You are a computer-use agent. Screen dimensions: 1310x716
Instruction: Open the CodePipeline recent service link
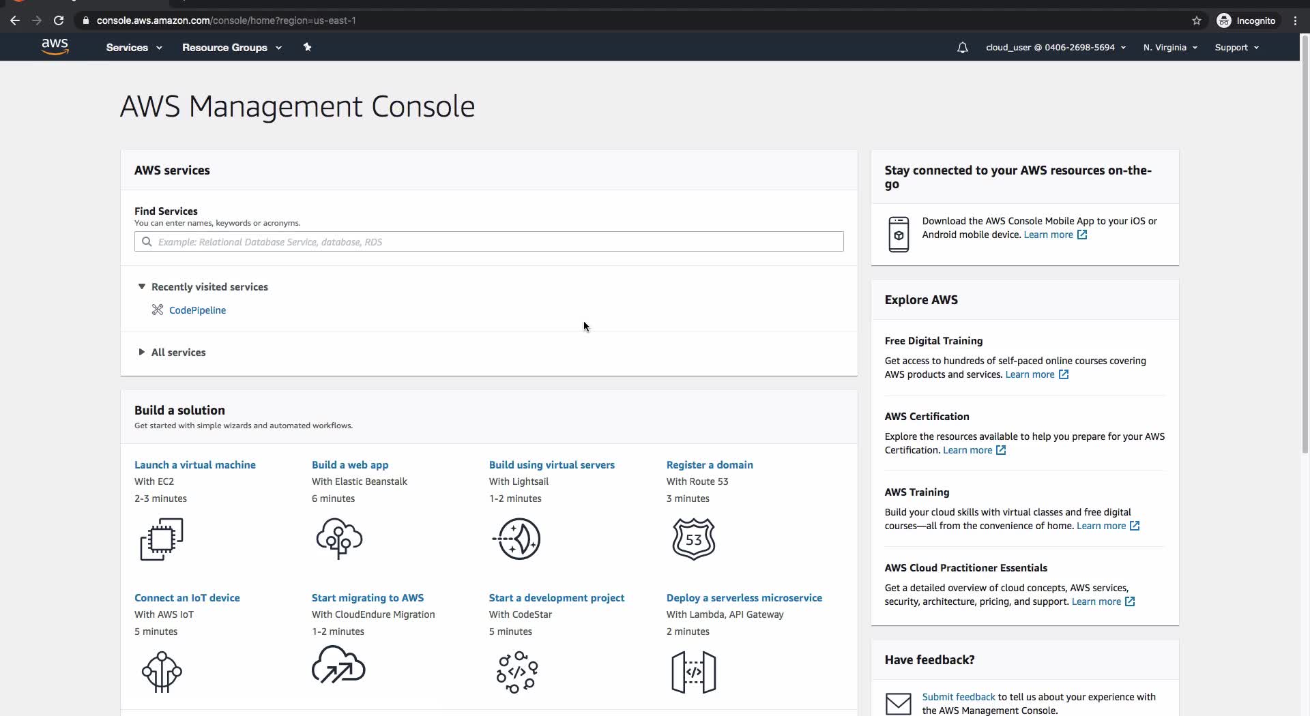click(197, 310)
